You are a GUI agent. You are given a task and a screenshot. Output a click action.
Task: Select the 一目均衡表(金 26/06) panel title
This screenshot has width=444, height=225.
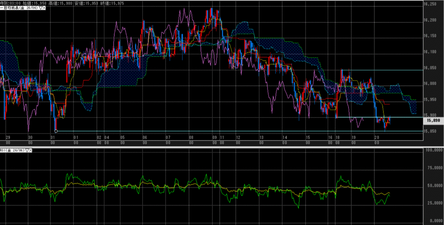tap(20, 8)
